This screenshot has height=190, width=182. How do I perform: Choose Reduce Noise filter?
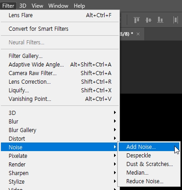click(x=149, y=181)
